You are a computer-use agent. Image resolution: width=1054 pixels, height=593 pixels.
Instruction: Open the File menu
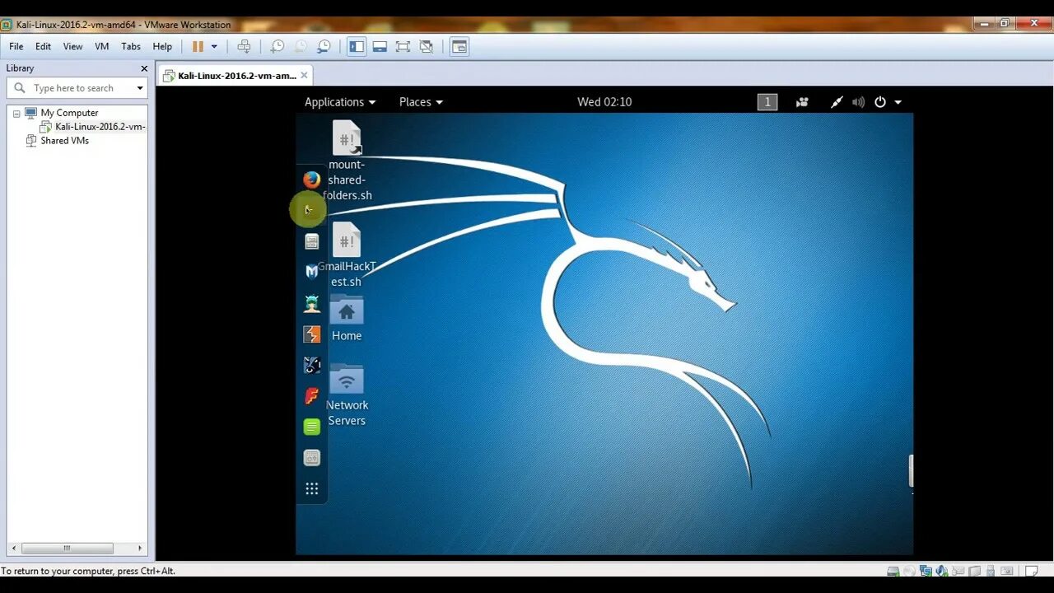point(16,46)
